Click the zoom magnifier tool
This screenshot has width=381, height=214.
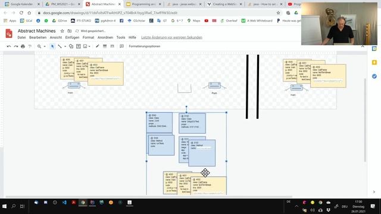click(39, 46)
